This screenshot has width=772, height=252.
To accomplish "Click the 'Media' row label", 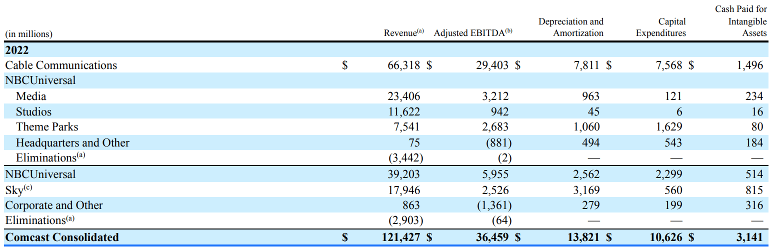I will (x=31, y=96).
